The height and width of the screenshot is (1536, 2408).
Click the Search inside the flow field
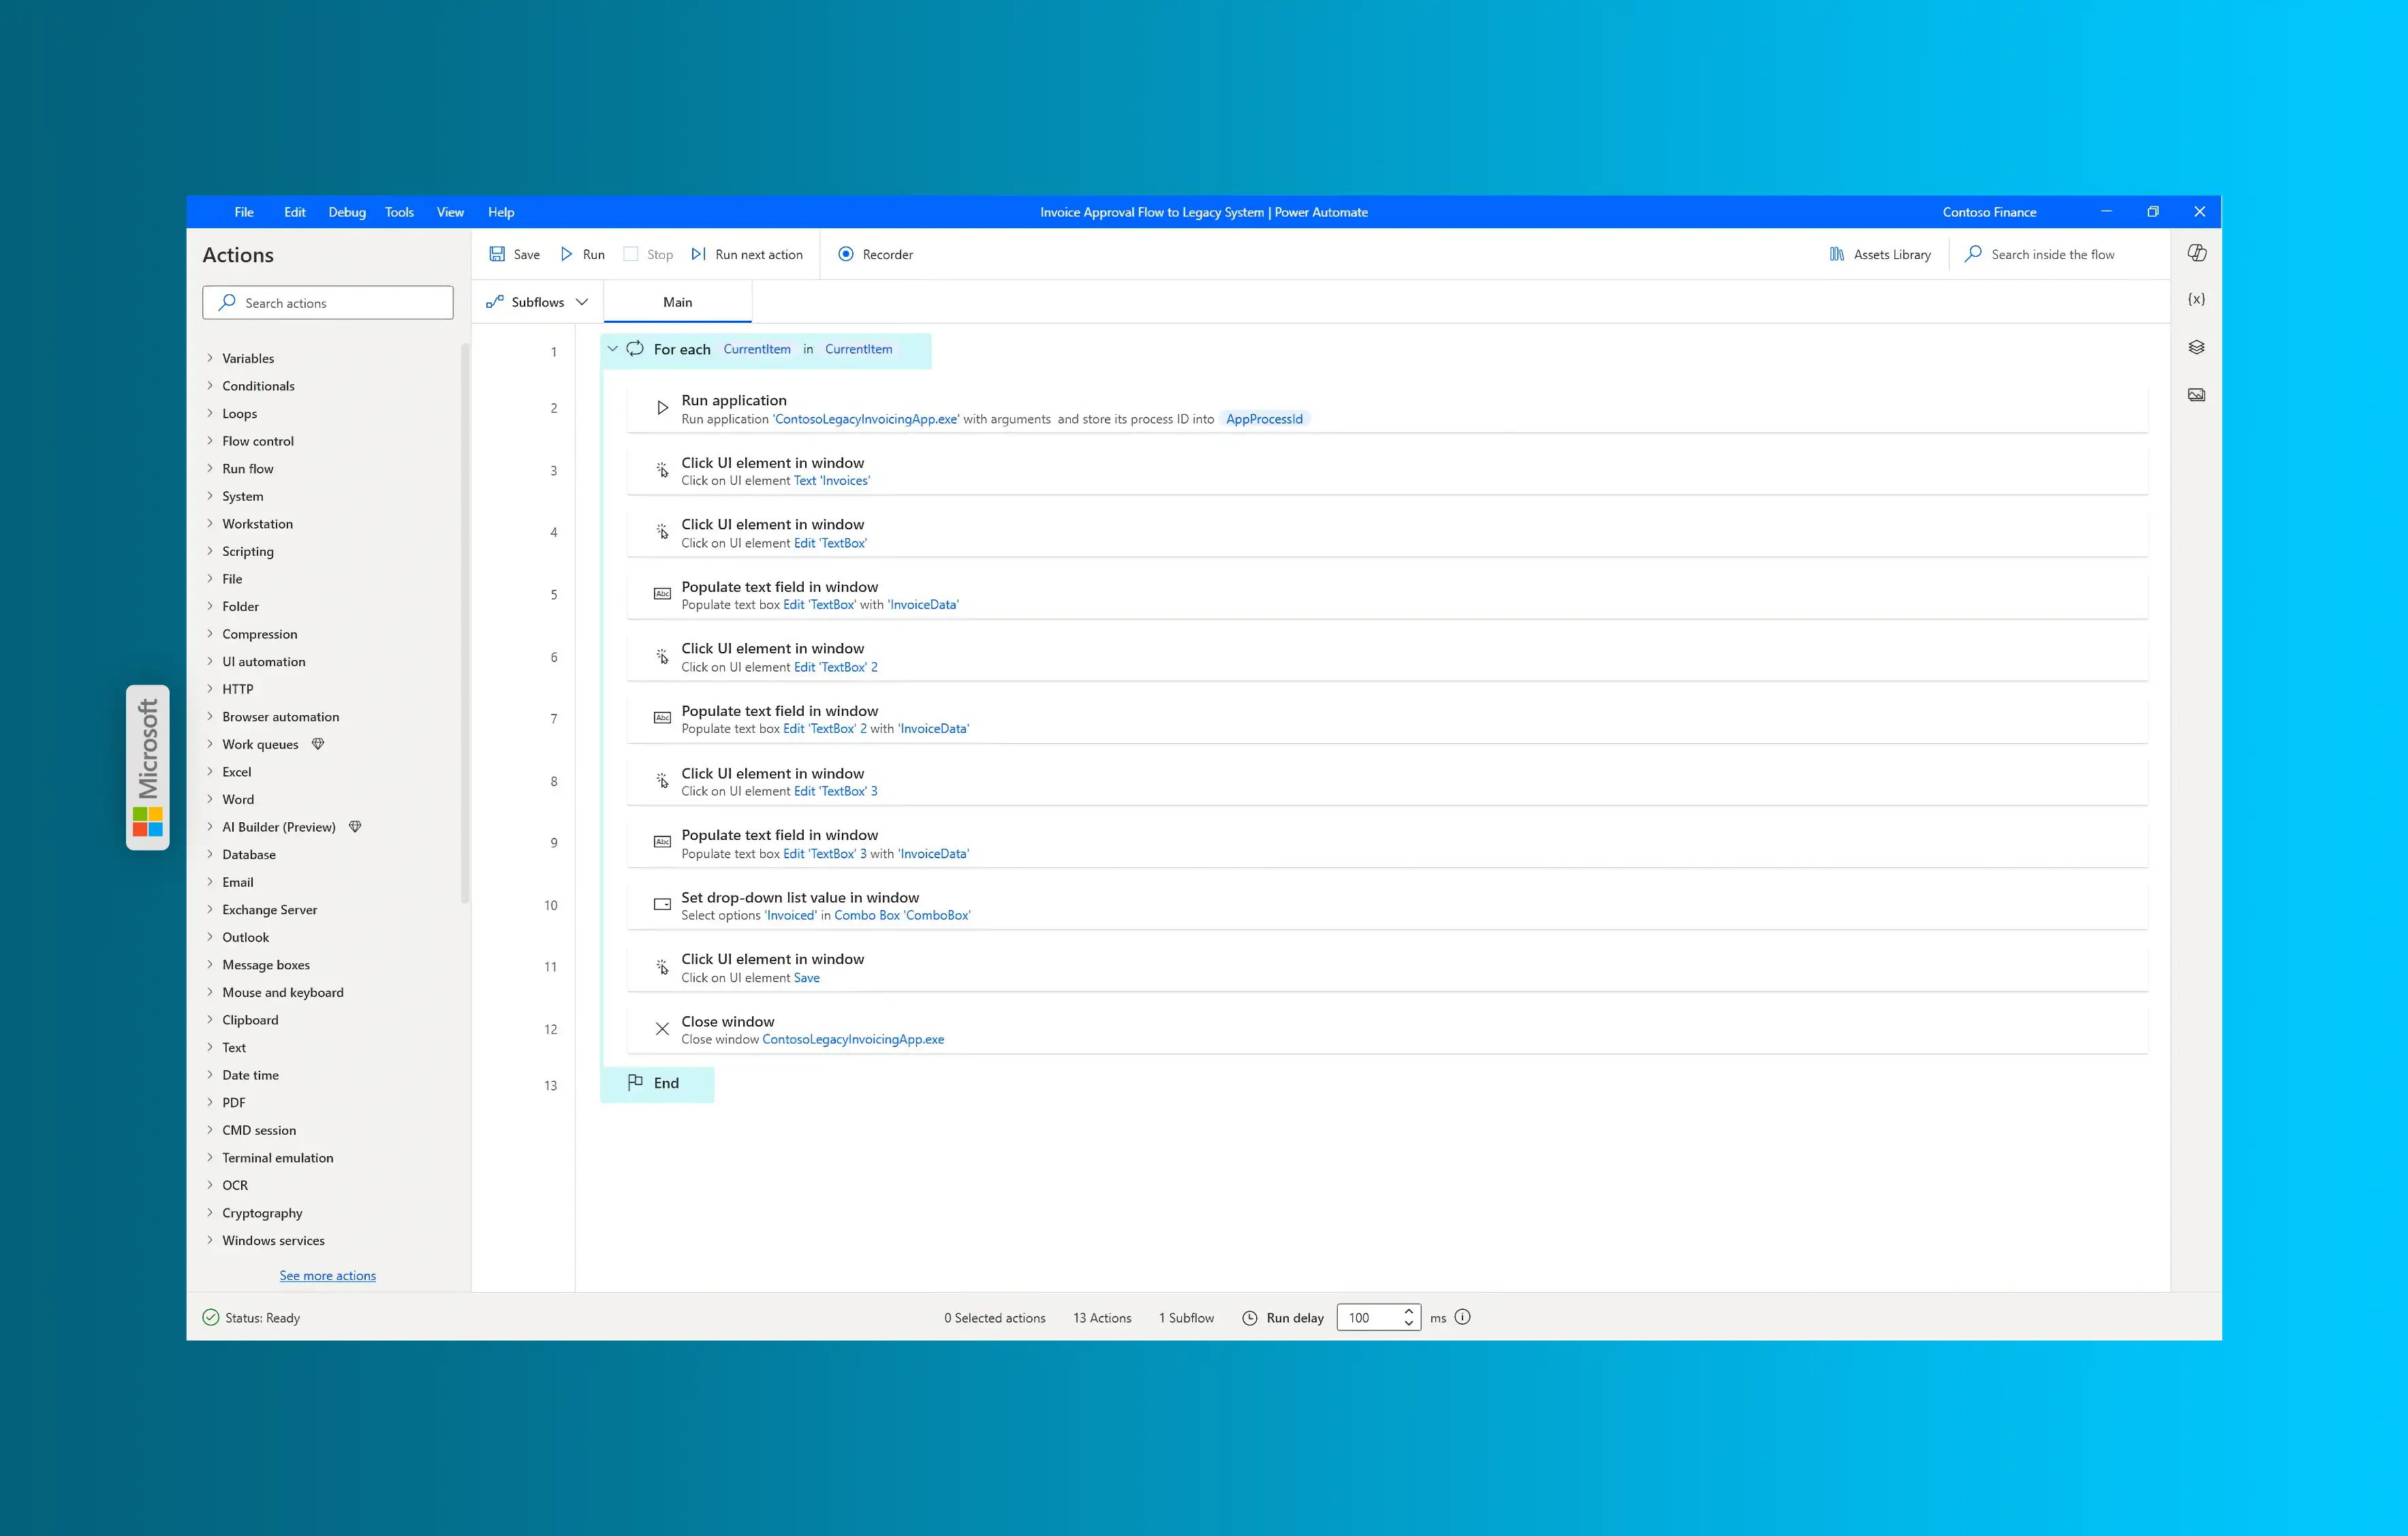click(2051, 254)
